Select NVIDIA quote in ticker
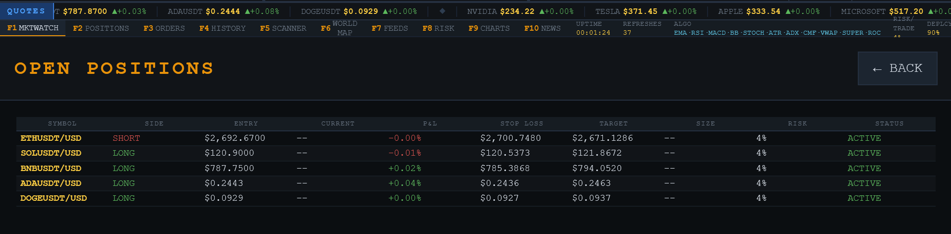The width and height of the screenshot is (951, 234). click(x=520, y=11)
